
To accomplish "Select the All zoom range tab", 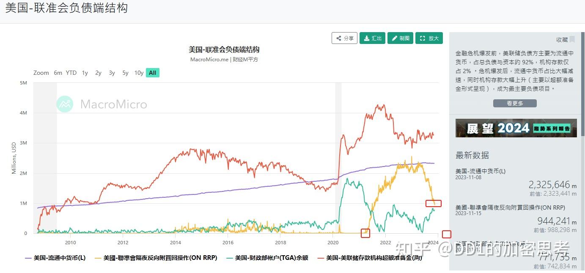I will tap(152, 73).
